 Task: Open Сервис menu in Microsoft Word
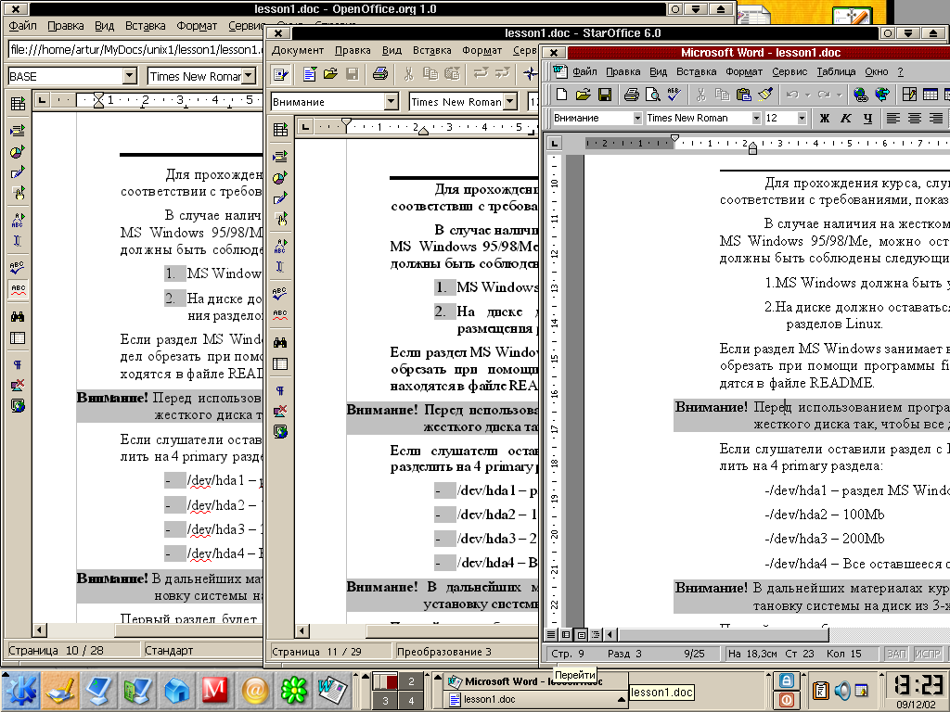[790, 71]
